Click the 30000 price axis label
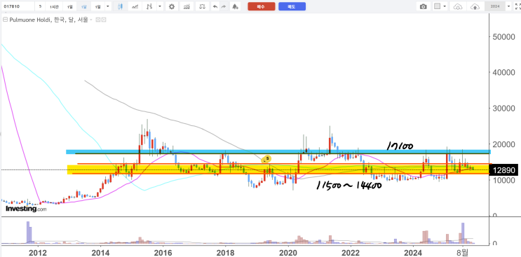Image resolution: width=521 pixels, height=257 pixels. pyautogui.click(x=503, y=109)
